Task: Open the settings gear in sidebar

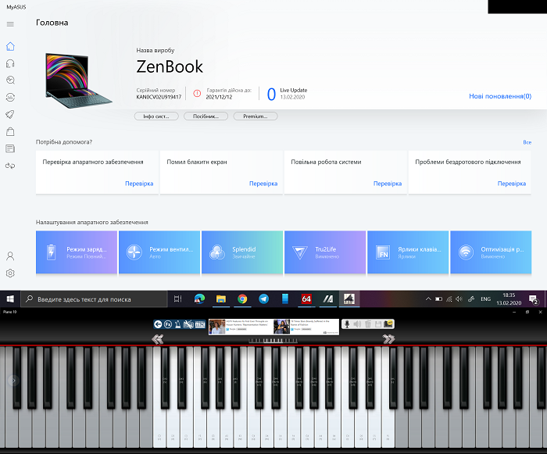Action: pyautogui.click(x=10, y=273)
